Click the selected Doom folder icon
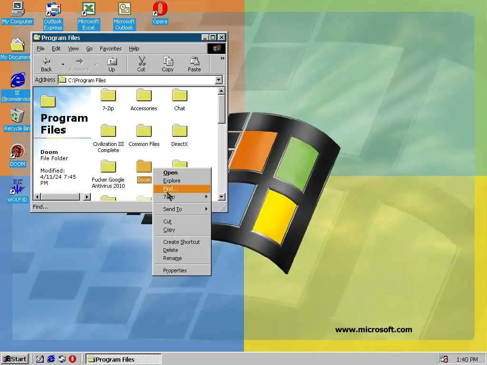 tap(144, 167)
